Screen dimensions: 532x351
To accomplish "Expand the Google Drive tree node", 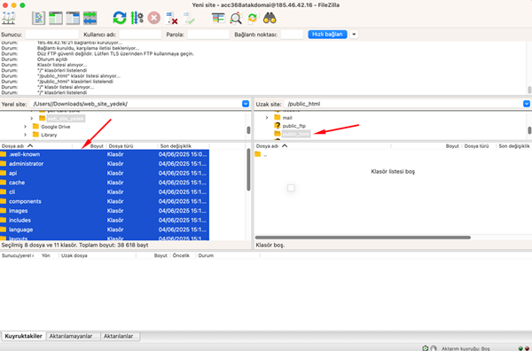I will [25, 127].
